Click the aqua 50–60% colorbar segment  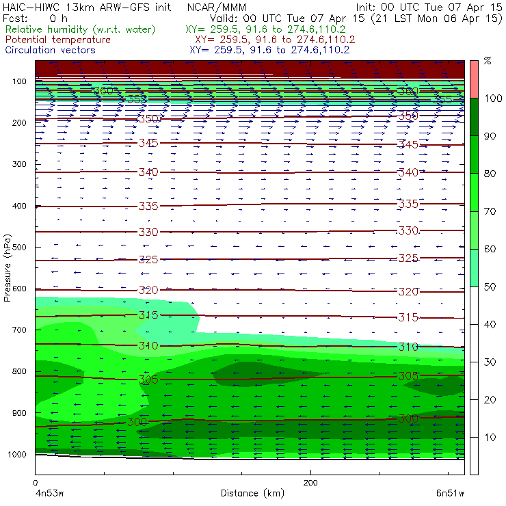[x=474, y=268]
